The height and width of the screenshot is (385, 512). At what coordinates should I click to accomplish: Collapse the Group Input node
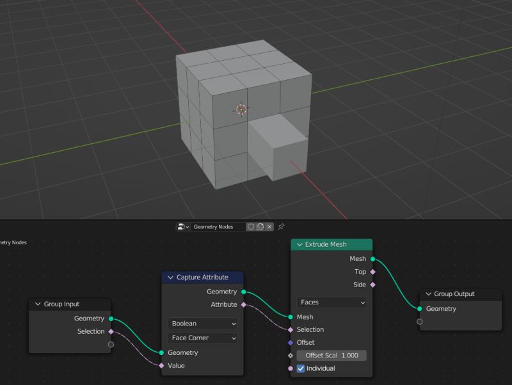tap(37, 304)
